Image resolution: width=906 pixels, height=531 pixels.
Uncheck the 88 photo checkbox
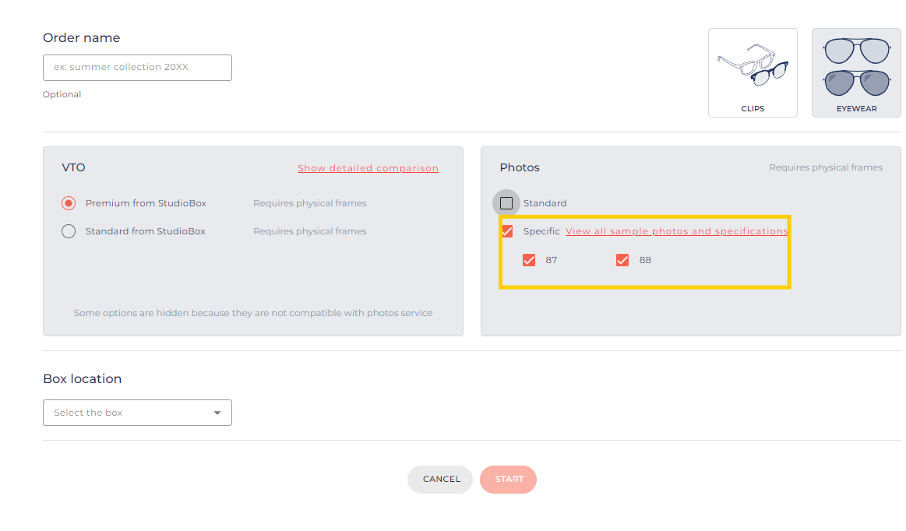[622, 260]
